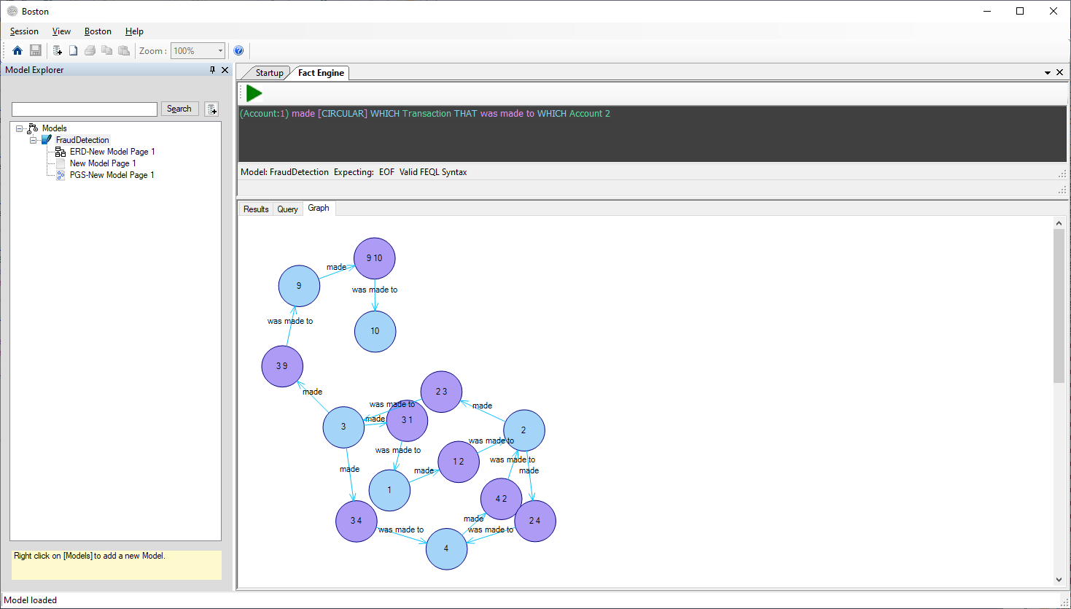Open the Boston menu
This screenshot has width=1071, height=609.
98,31
